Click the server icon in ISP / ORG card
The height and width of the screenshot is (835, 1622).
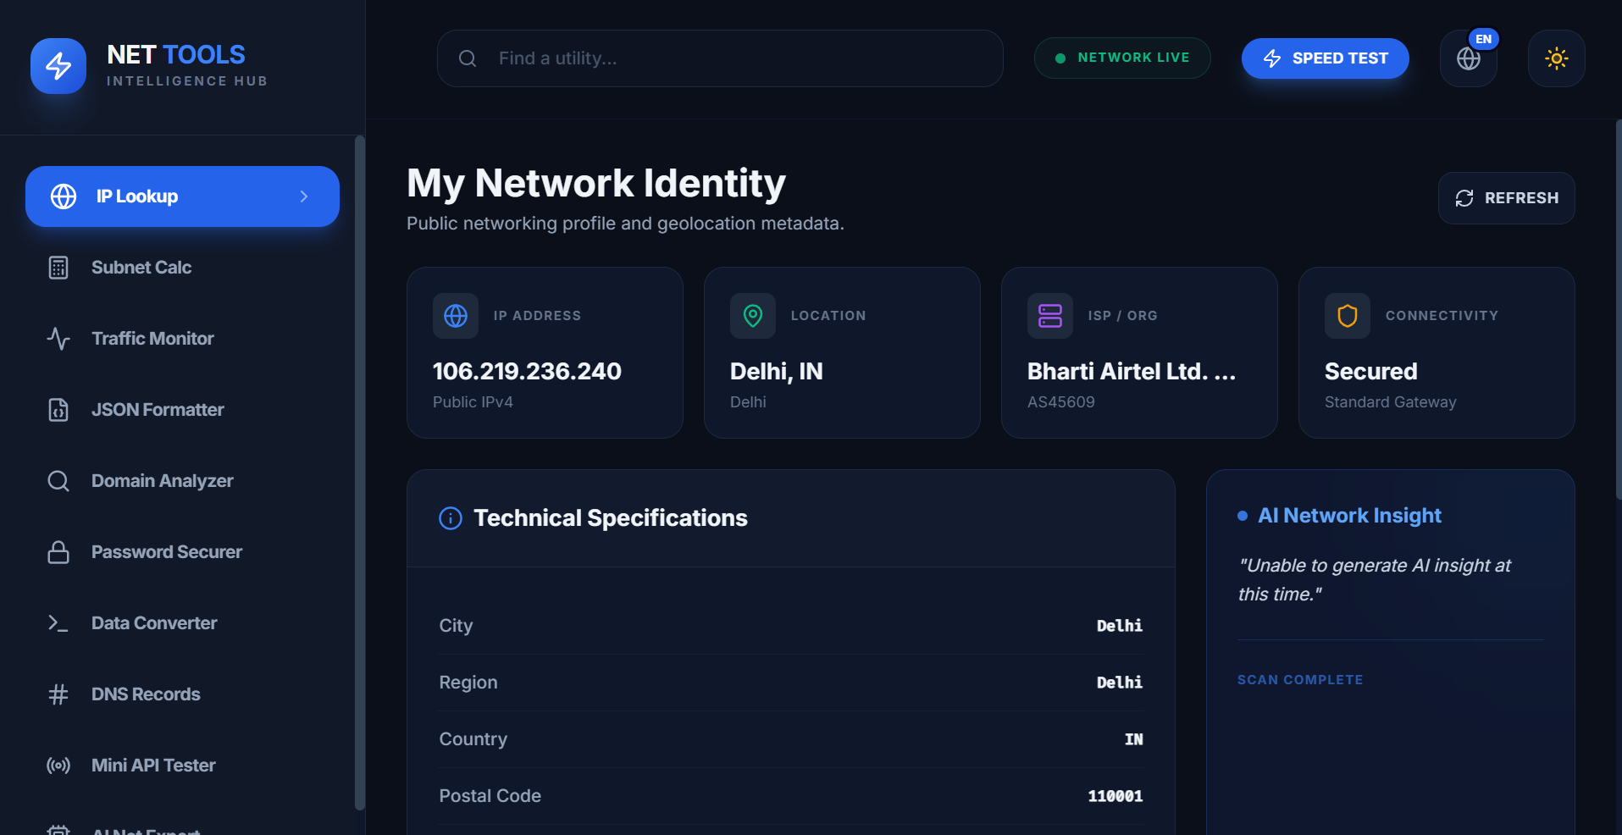point(1050,316)
